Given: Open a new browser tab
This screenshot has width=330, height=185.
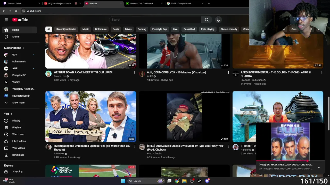Looking at the screenshot, I should pos(209,4).
